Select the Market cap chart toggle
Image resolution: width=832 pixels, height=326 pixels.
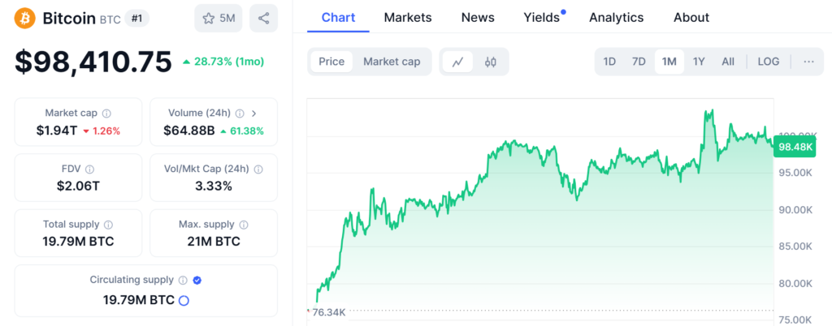(392, 62)
